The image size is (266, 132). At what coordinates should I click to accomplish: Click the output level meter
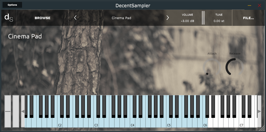(x=203, y=18)
